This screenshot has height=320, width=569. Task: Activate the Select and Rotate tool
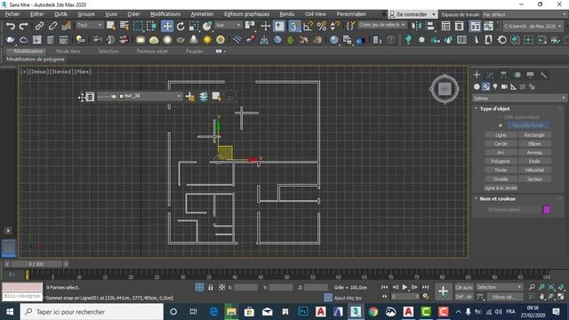(180, 26)
